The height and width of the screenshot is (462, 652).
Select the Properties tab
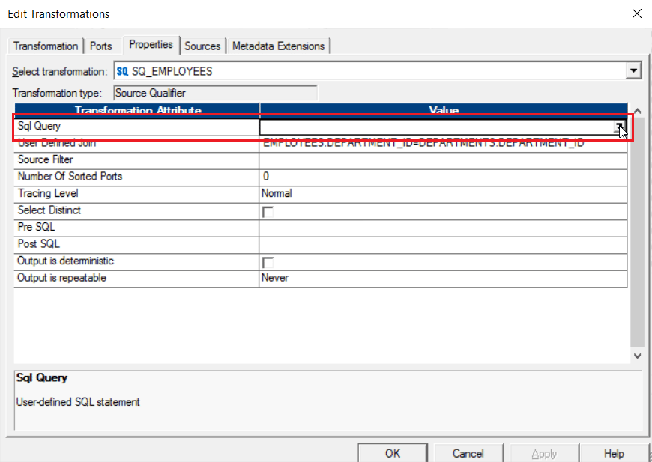[151, 44]
